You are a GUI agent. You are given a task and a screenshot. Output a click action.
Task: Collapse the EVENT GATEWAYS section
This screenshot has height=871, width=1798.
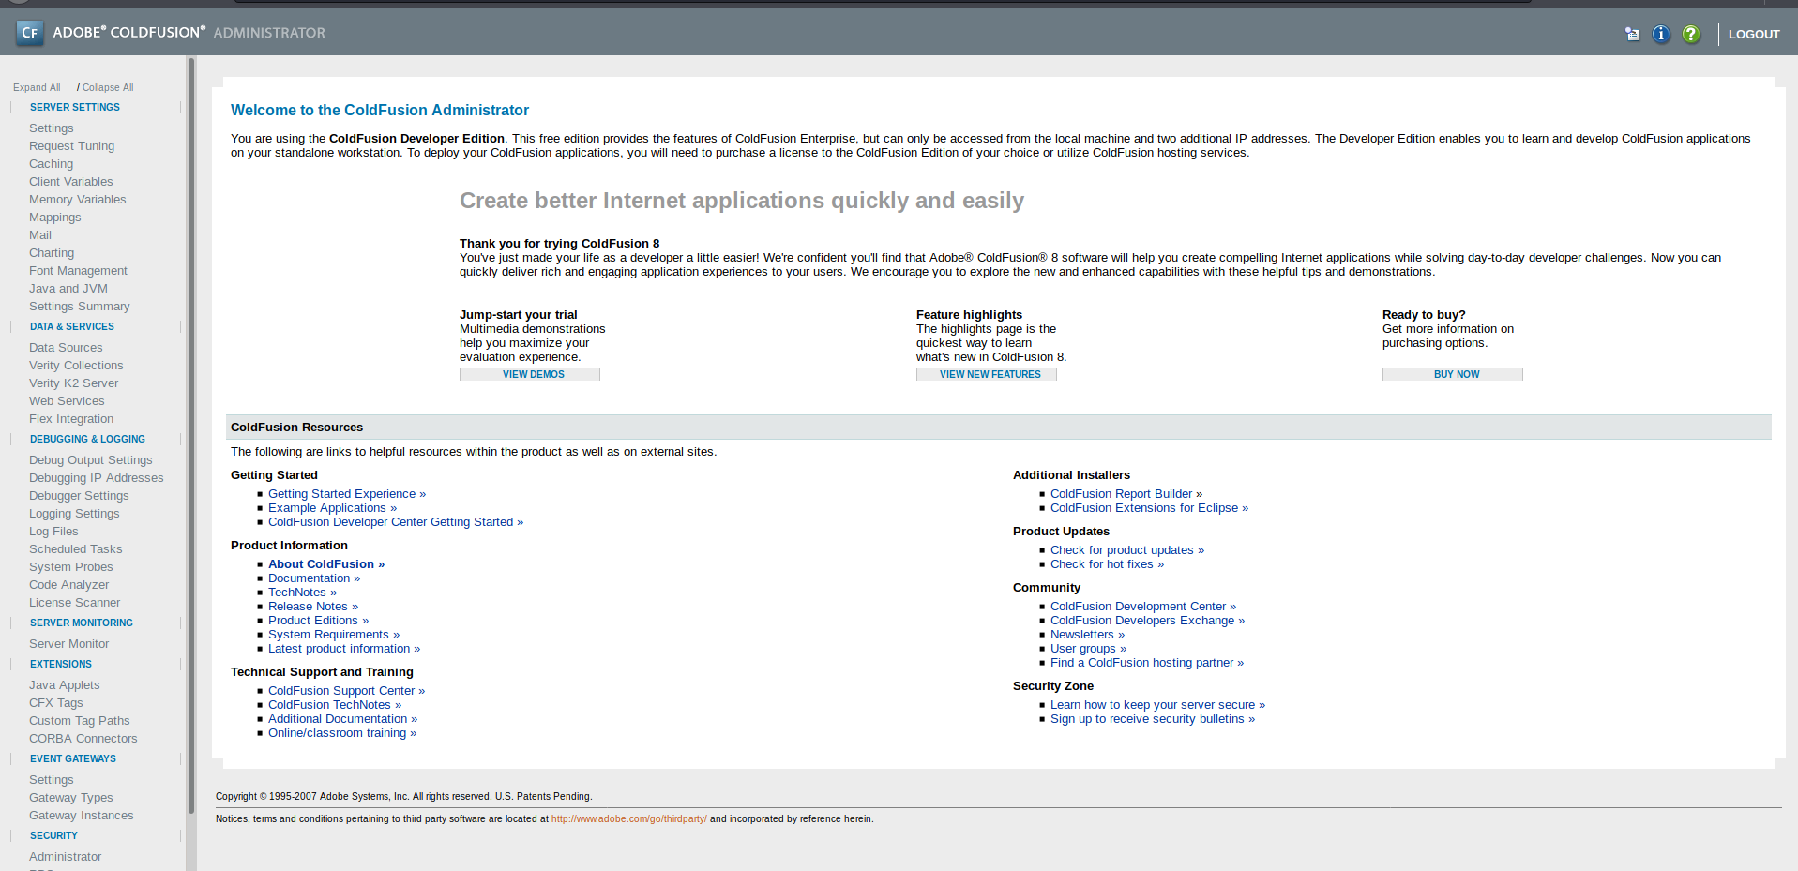point(73,758)
